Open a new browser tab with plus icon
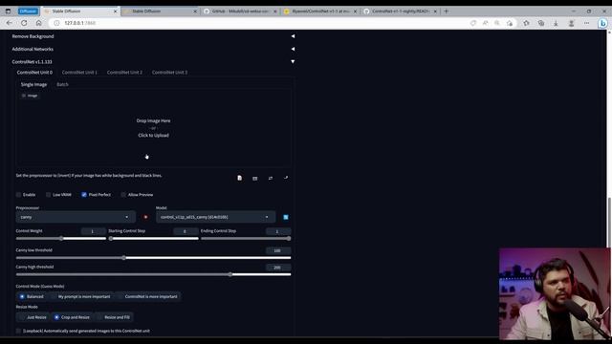This screenshot has width=612, height=344. coord(447,11)
